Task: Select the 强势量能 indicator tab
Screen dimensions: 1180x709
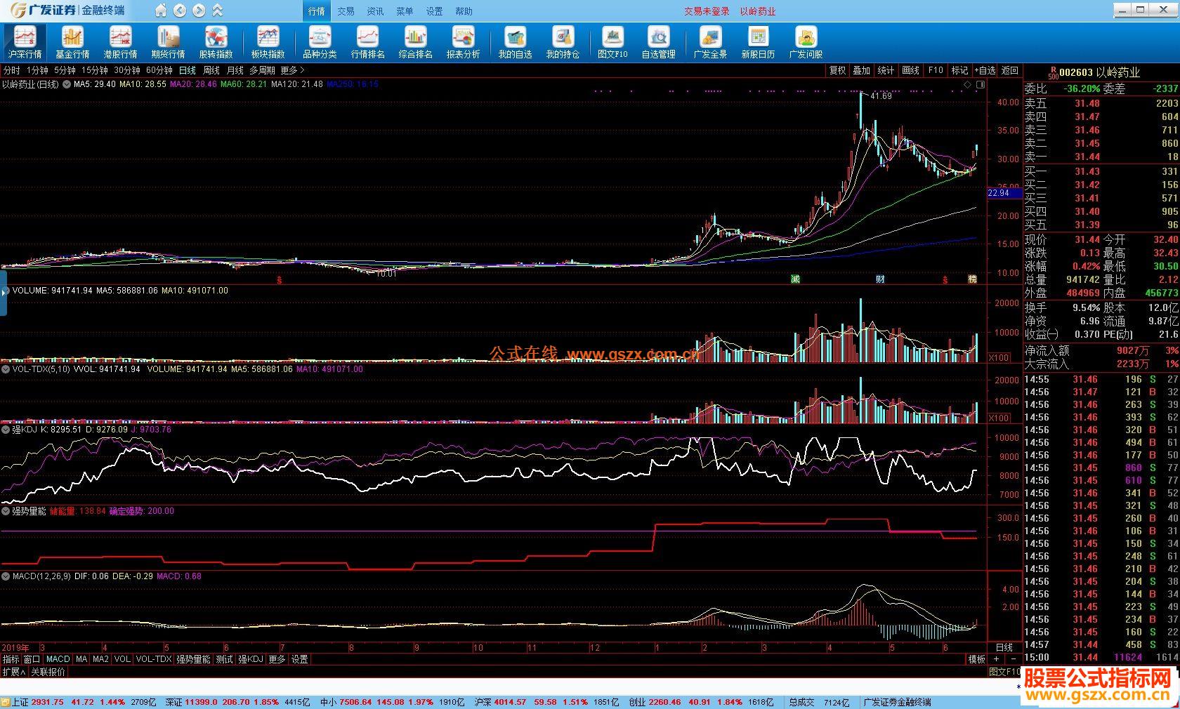Action: 193,660
